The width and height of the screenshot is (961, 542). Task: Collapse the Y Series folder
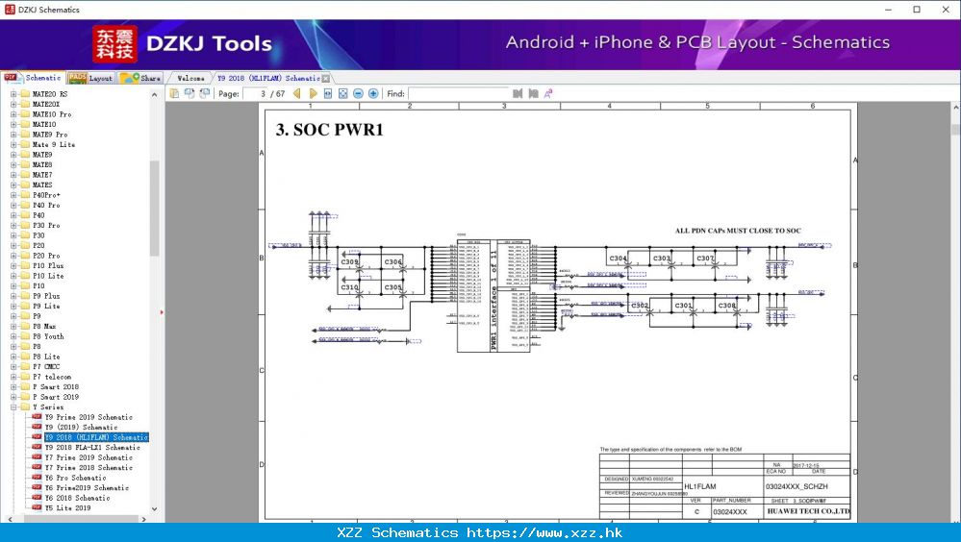[13, 407]
